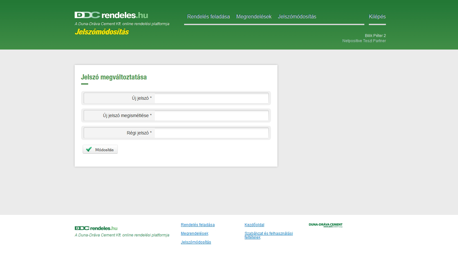The image size is (458, 257).
Task: Focus the Régi jelszó input field
Action: point(211,133)
